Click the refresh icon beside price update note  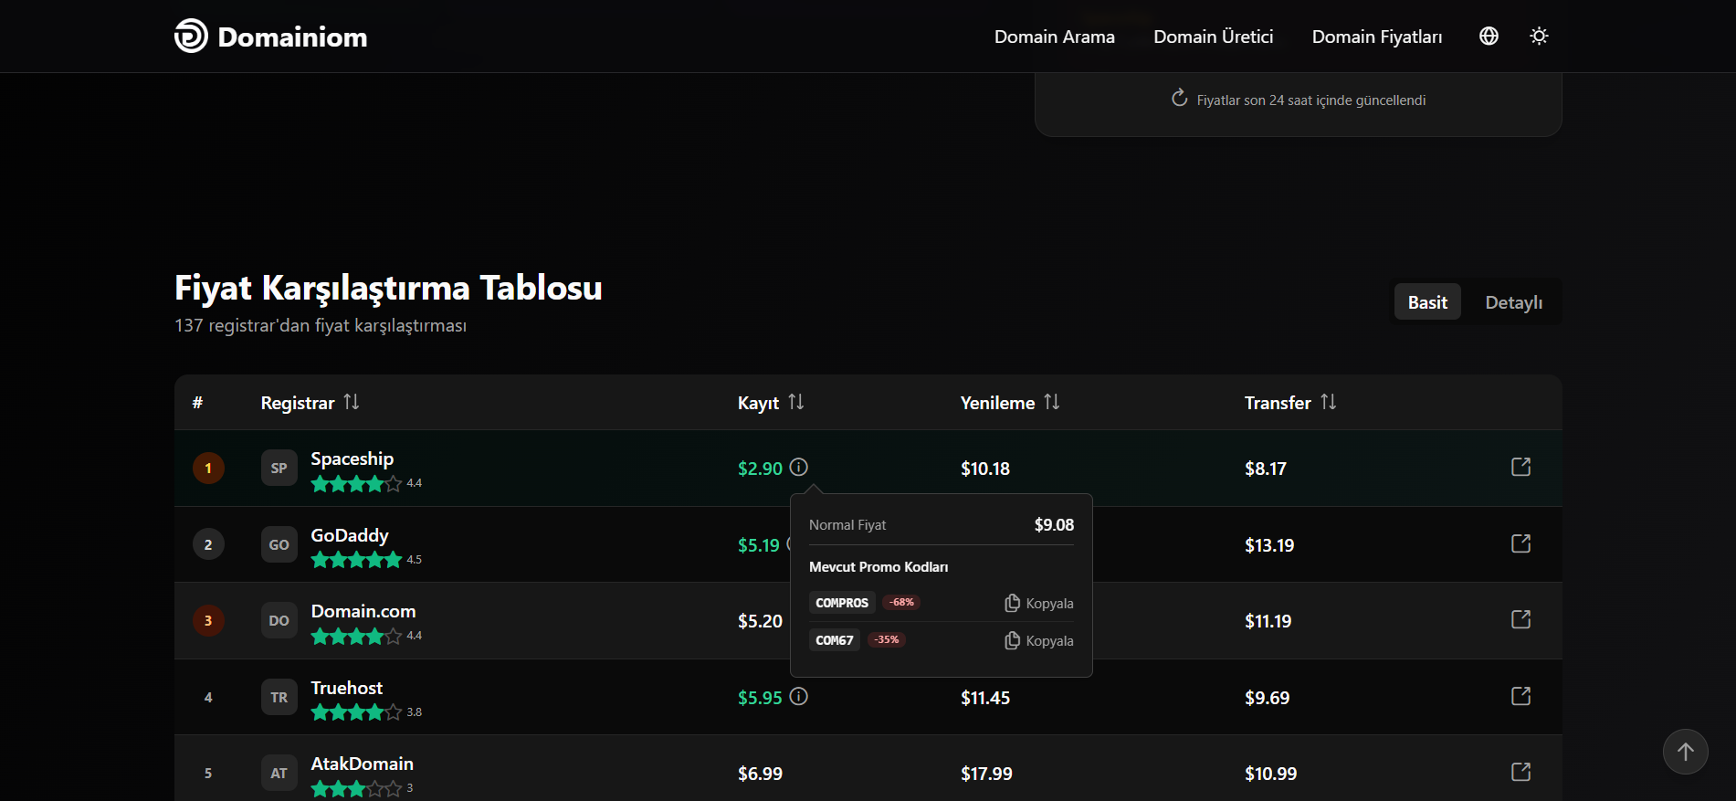[1180, 98]
